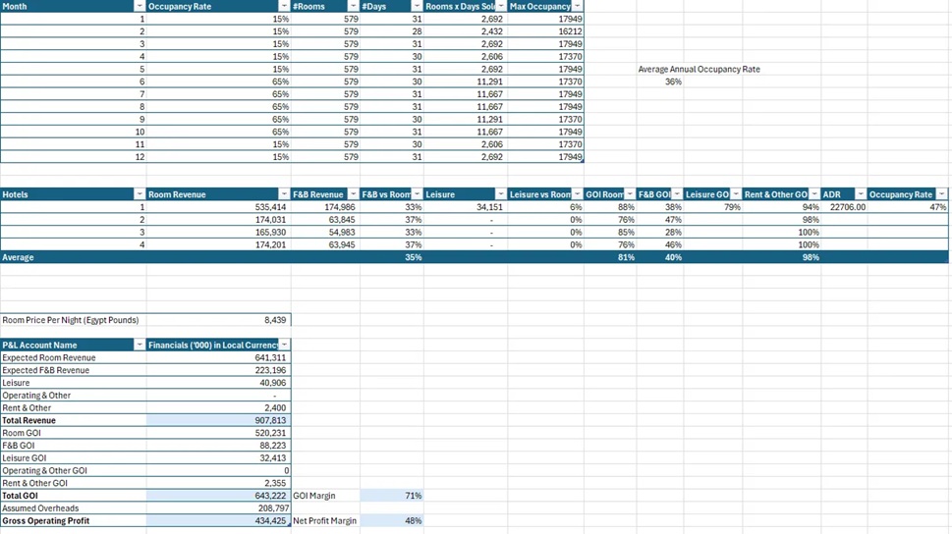Open the Leisure GOI header filter arrow
The height and width of the screenshot is (534, 952).
pyautogui.click(x=736, y=194)
